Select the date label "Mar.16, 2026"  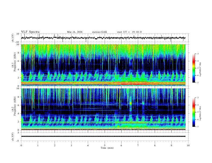click(x=75, y=32)
